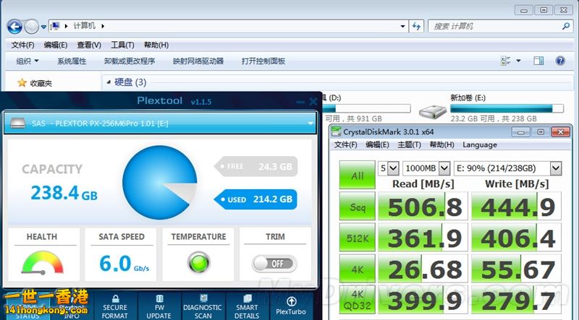Click the USED 214.2 GB label
Viewport: 579px width, 320px height.
(x=256, y=199)
